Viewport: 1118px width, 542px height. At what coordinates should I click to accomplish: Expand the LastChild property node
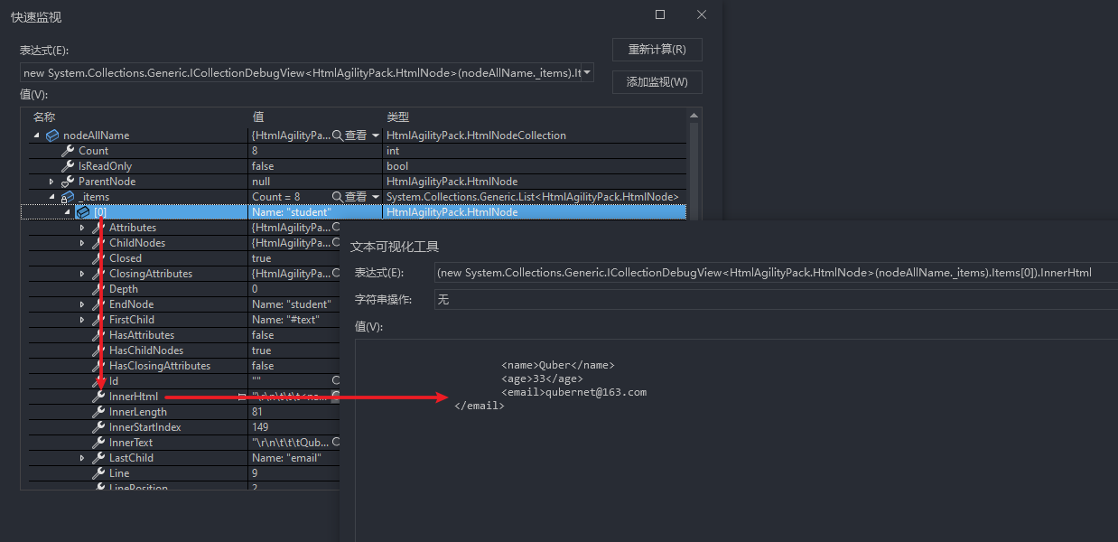pos(82,458)
